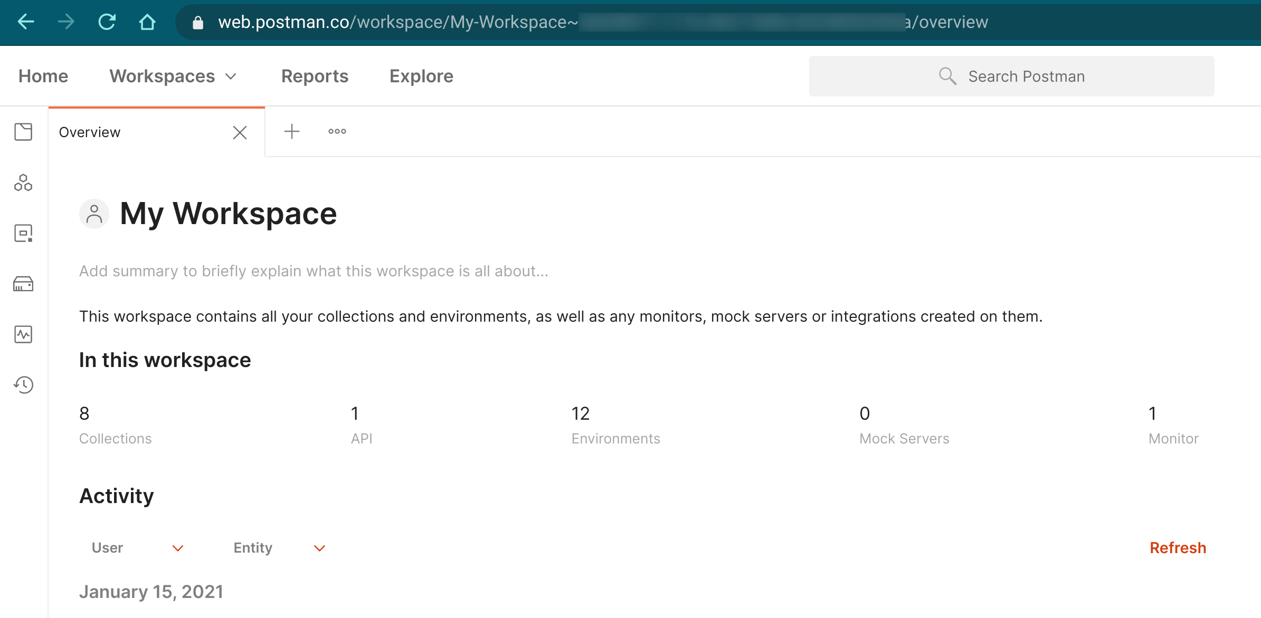Open the 8 Collections stat

115,425
